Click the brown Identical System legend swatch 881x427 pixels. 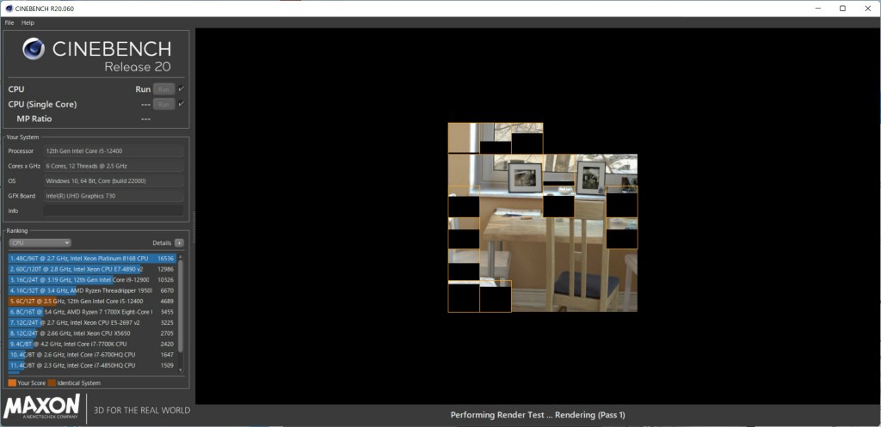pyautogui.click(x=52, y=383)
